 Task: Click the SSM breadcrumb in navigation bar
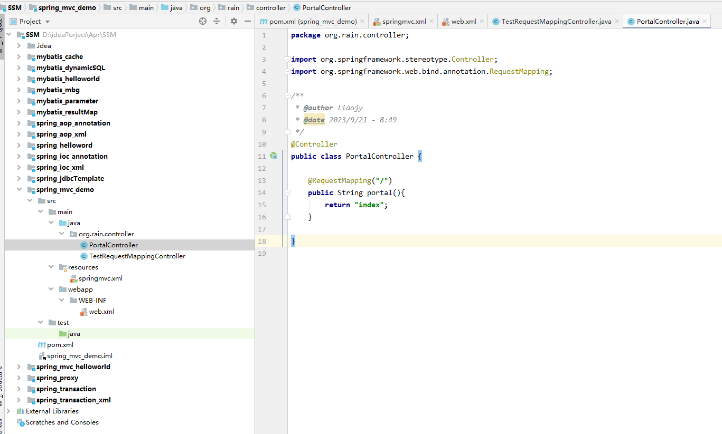point(14,7)
